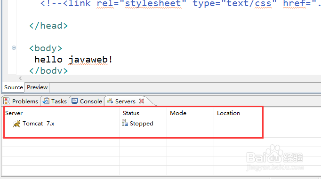The height and width of the screenshot is (179, 321).
Task: Open the Tasks view tab
Action: click(55, 101)
